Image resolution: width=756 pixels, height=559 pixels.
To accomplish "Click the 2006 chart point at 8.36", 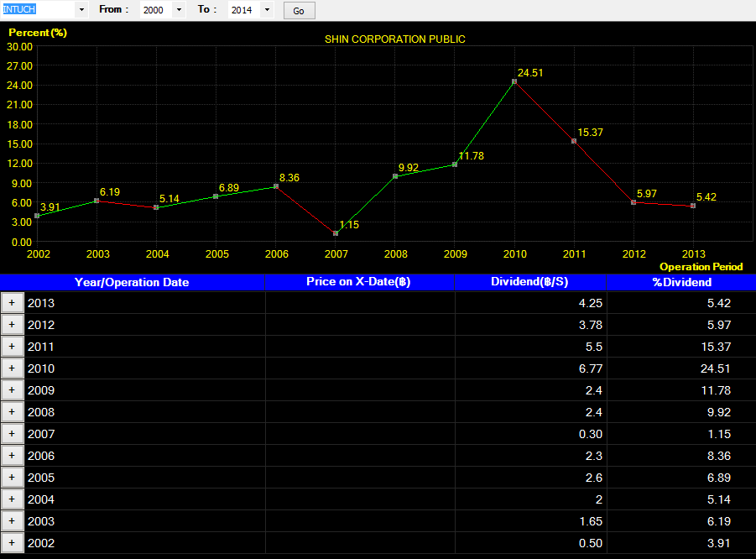I will click(276, 186).
